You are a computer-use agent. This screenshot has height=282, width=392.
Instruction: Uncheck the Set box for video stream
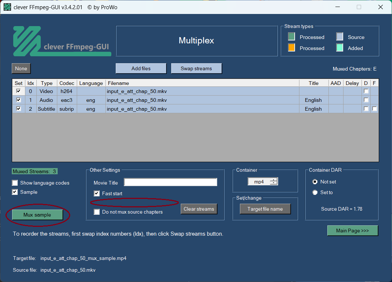[18, 91]
